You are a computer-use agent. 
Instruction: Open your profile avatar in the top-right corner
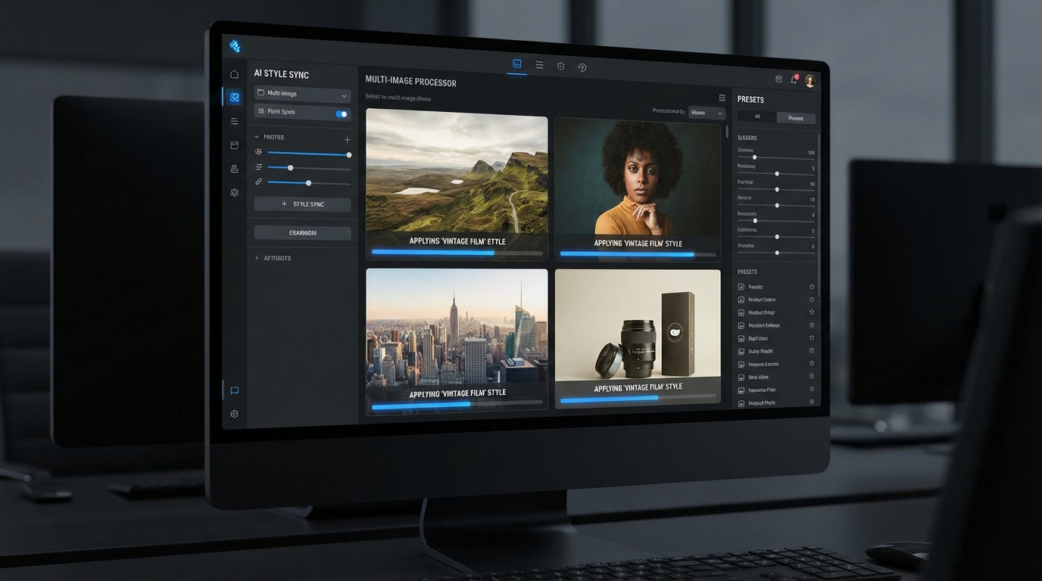809,80
